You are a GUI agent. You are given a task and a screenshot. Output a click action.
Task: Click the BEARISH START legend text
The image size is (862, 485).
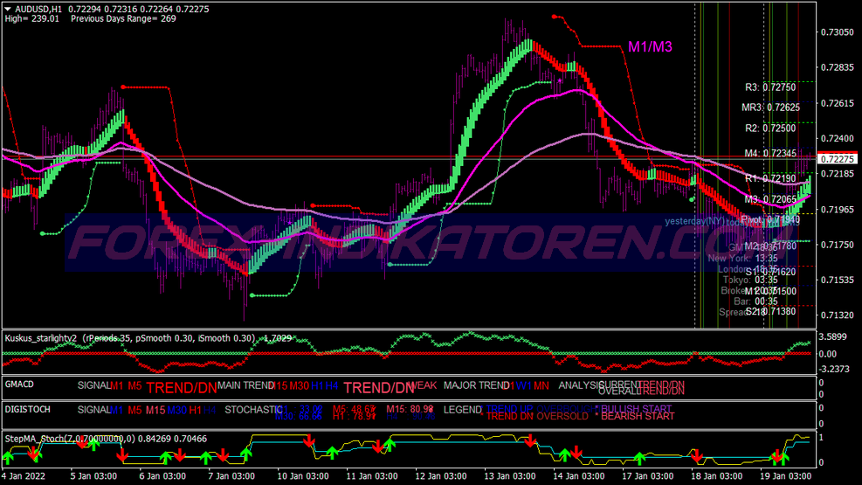[638, 417]
